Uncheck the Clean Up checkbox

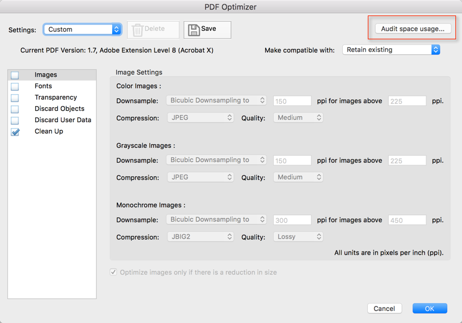tap(15, 132)
